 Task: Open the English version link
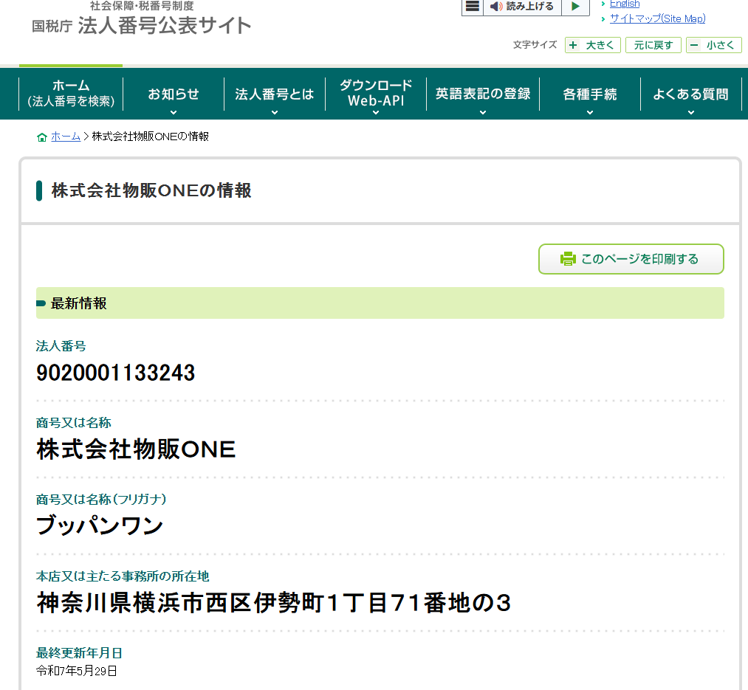624,4
